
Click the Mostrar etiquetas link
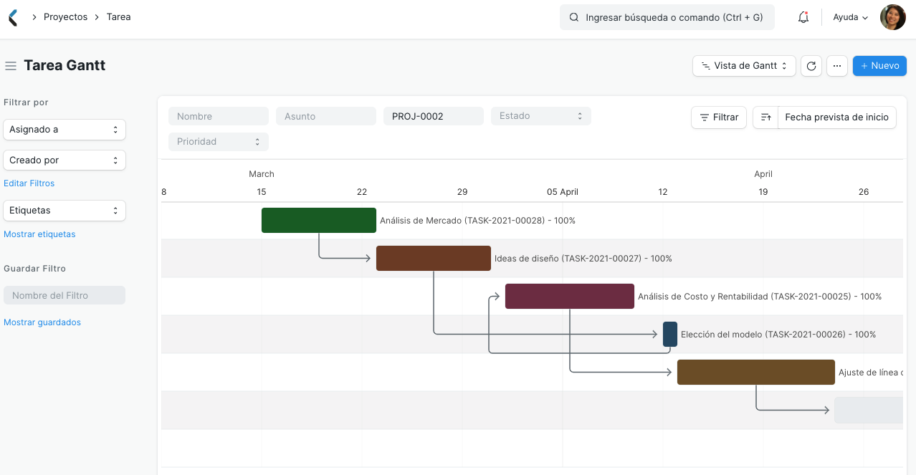tap(39, 234)
